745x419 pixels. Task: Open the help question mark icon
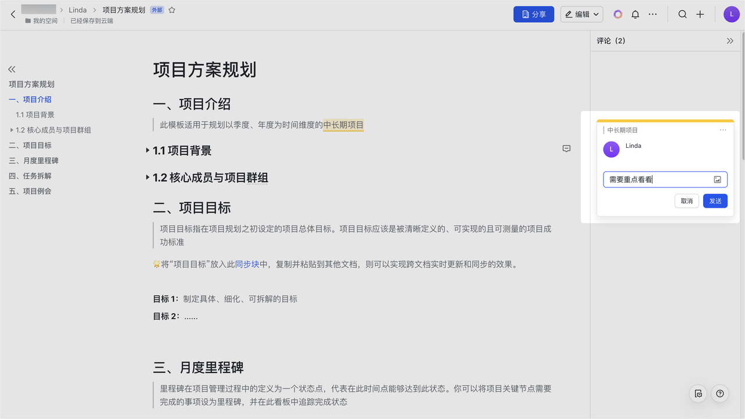tap(720, 394)
